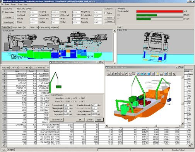Click the Cargo Clearance input field
The height and width of the screenshot is (152, 195).
pyautogui.click(x=94, y=111)
